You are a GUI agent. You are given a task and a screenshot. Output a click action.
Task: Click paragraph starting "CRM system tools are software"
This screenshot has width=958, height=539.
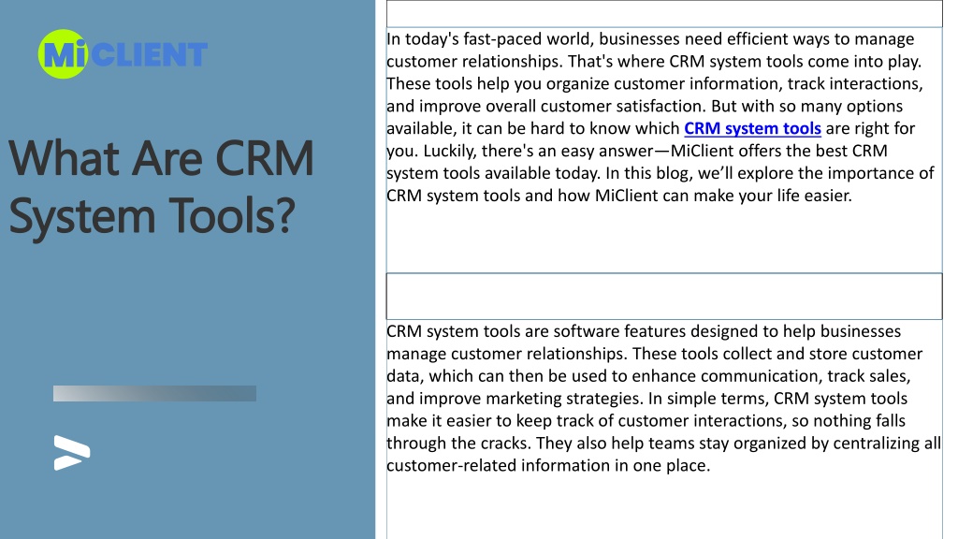point(663,399)
